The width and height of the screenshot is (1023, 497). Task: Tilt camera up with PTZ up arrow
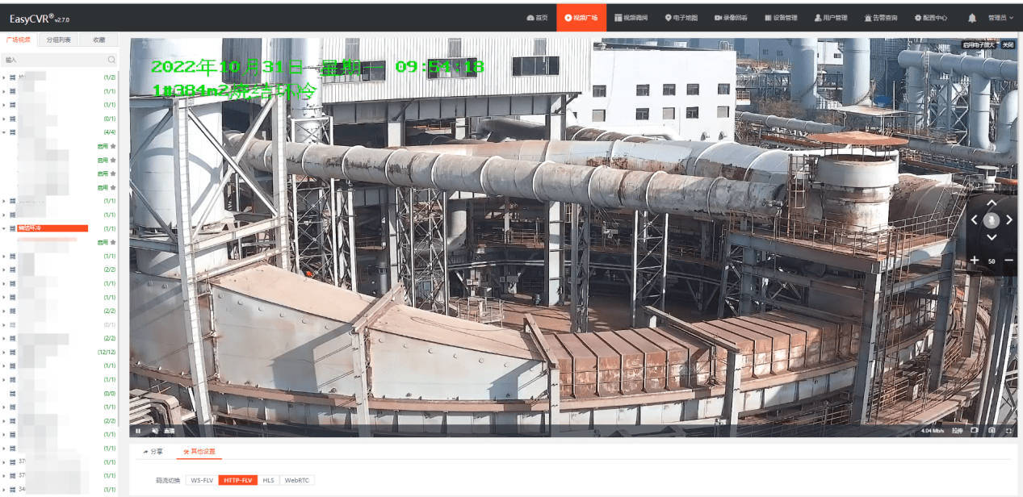tap(992, 203)
